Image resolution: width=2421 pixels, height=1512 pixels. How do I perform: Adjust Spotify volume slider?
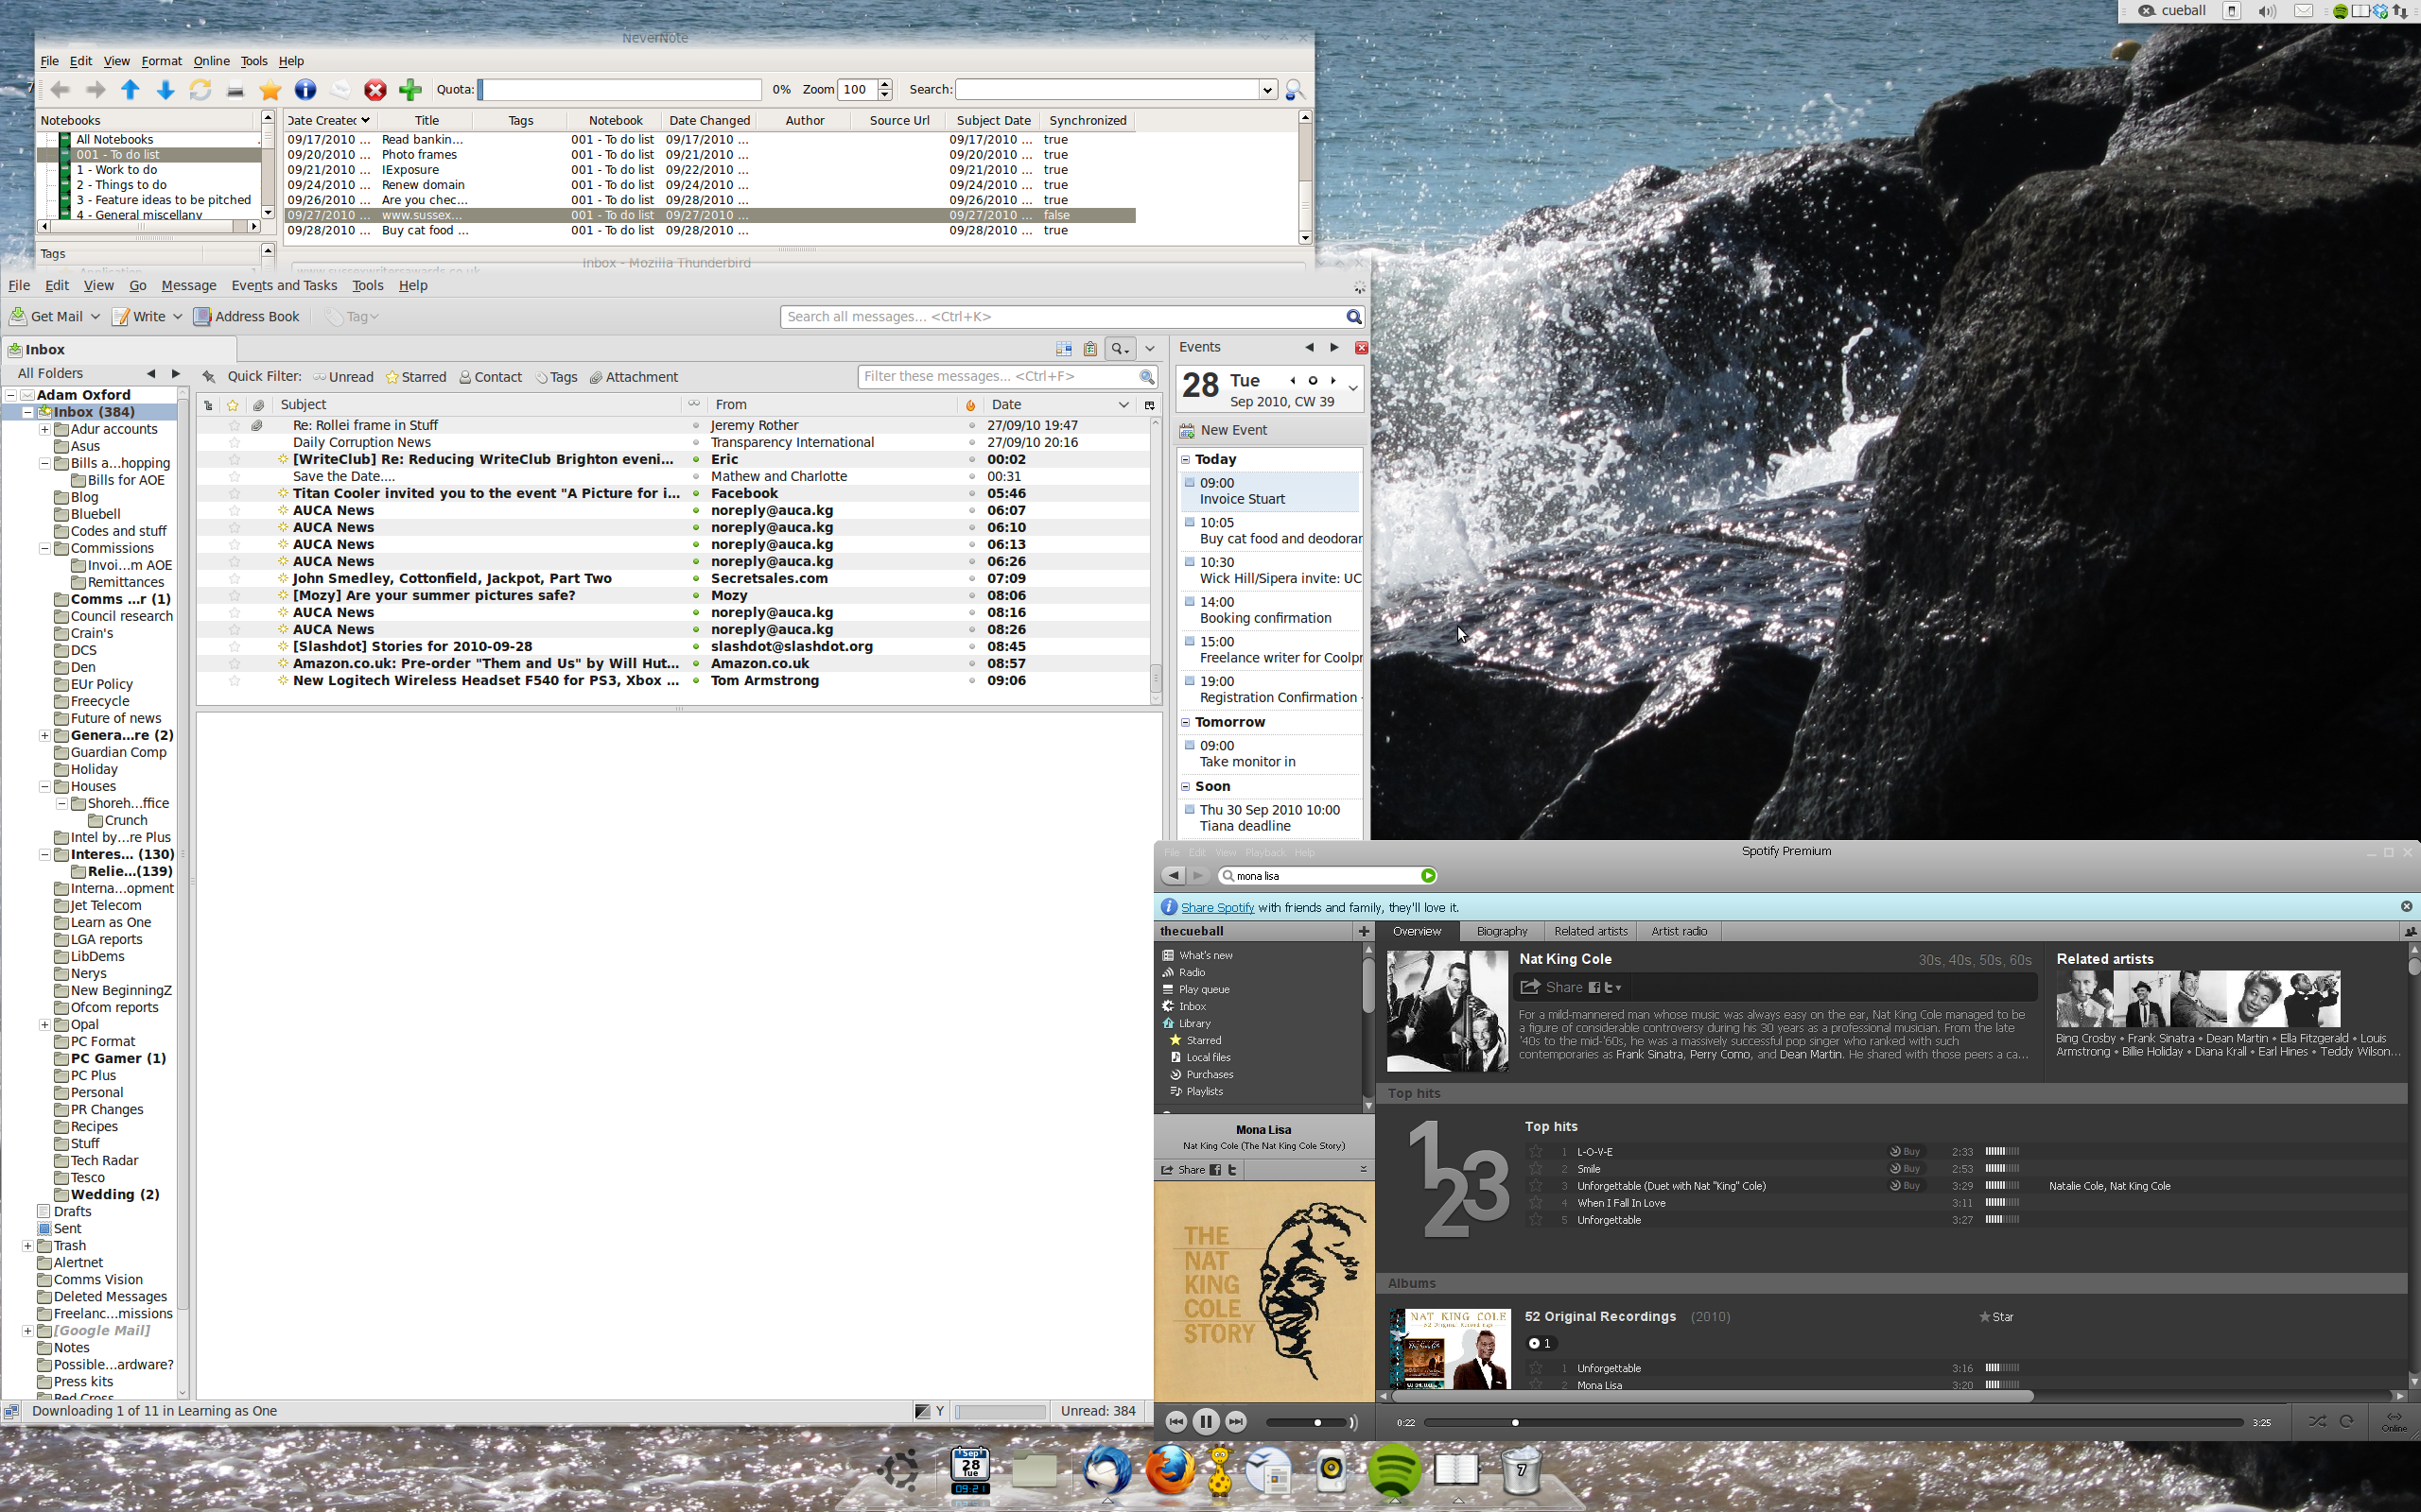tap(1305, 1422)
